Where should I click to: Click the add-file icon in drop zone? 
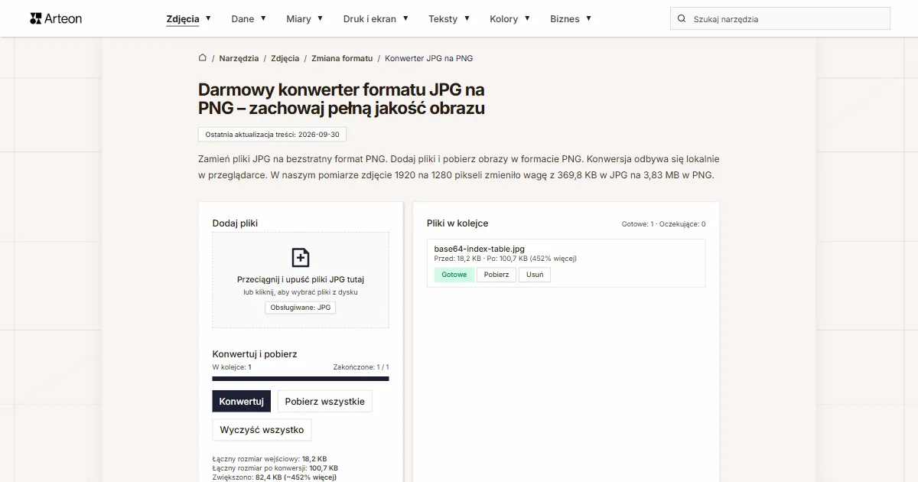[301, 257]
